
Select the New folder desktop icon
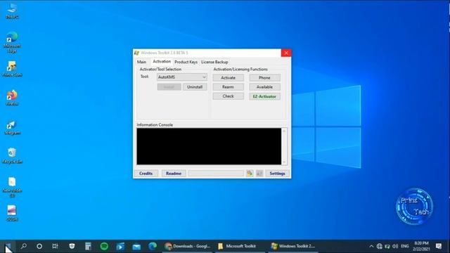12,187
